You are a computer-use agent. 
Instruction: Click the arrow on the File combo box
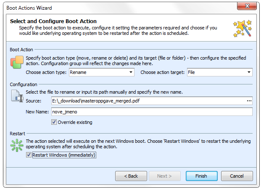(249, 72)
